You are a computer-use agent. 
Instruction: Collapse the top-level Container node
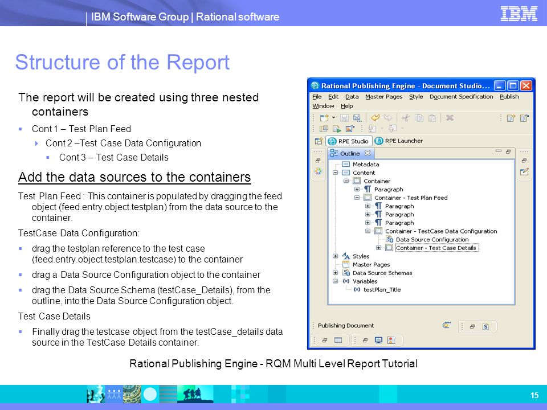[346, 181]
